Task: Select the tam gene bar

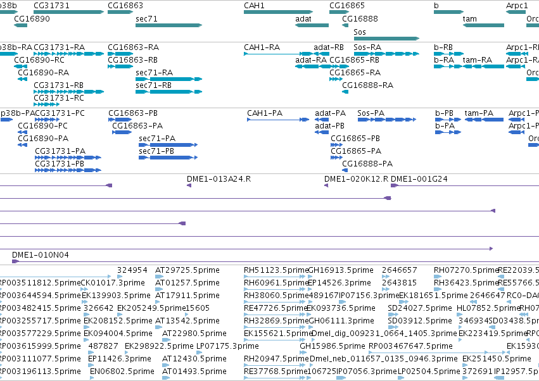Action: pos(483,25)
